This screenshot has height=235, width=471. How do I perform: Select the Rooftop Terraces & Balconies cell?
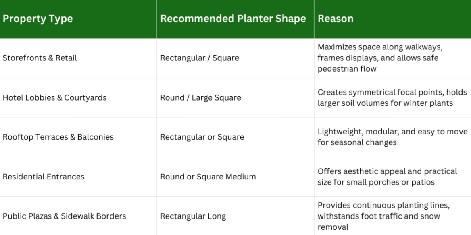(x=58, y=137)
